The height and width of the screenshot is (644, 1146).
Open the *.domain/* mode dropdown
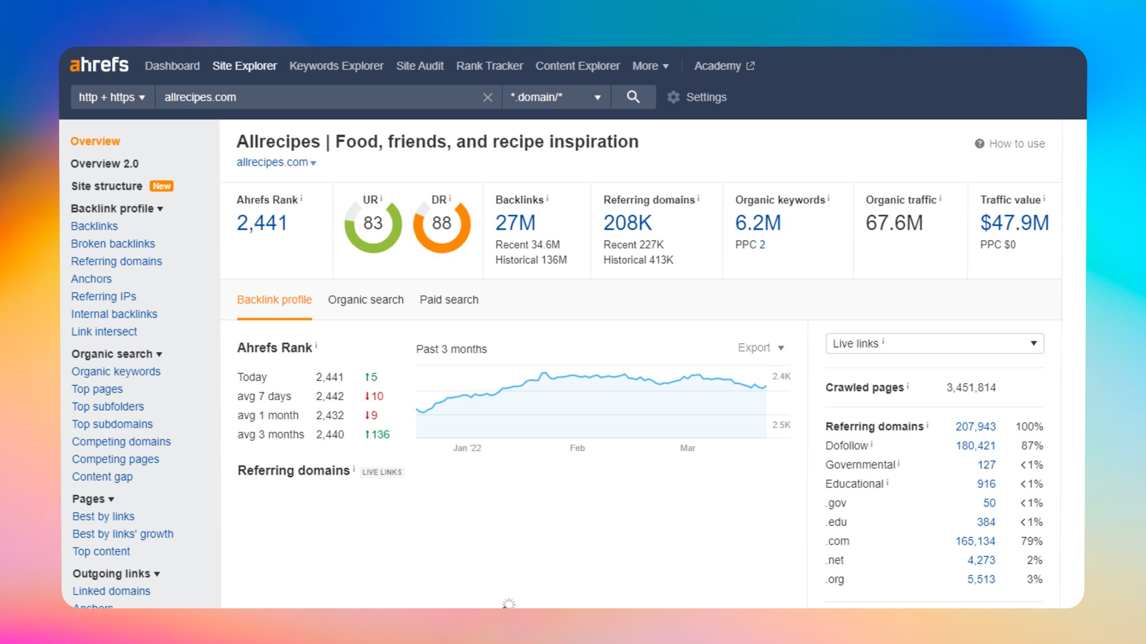tap(556, 97)
